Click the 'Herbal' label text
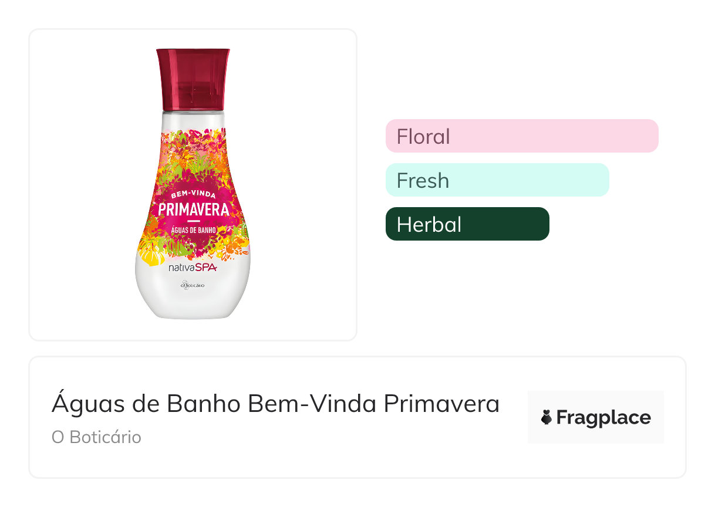Image resolution: width=715 pixels, height=507 pixels. click(429, 224)
